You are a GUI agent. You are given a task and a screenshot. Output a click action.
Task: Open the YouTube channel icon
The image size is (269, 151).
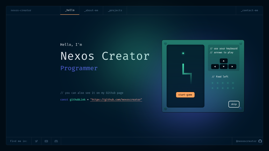[x=46, y=141]
